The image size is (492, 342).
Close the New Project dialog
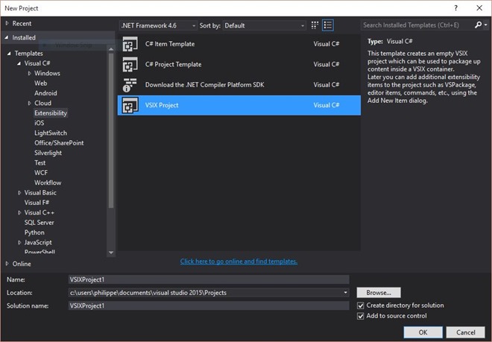479,8
